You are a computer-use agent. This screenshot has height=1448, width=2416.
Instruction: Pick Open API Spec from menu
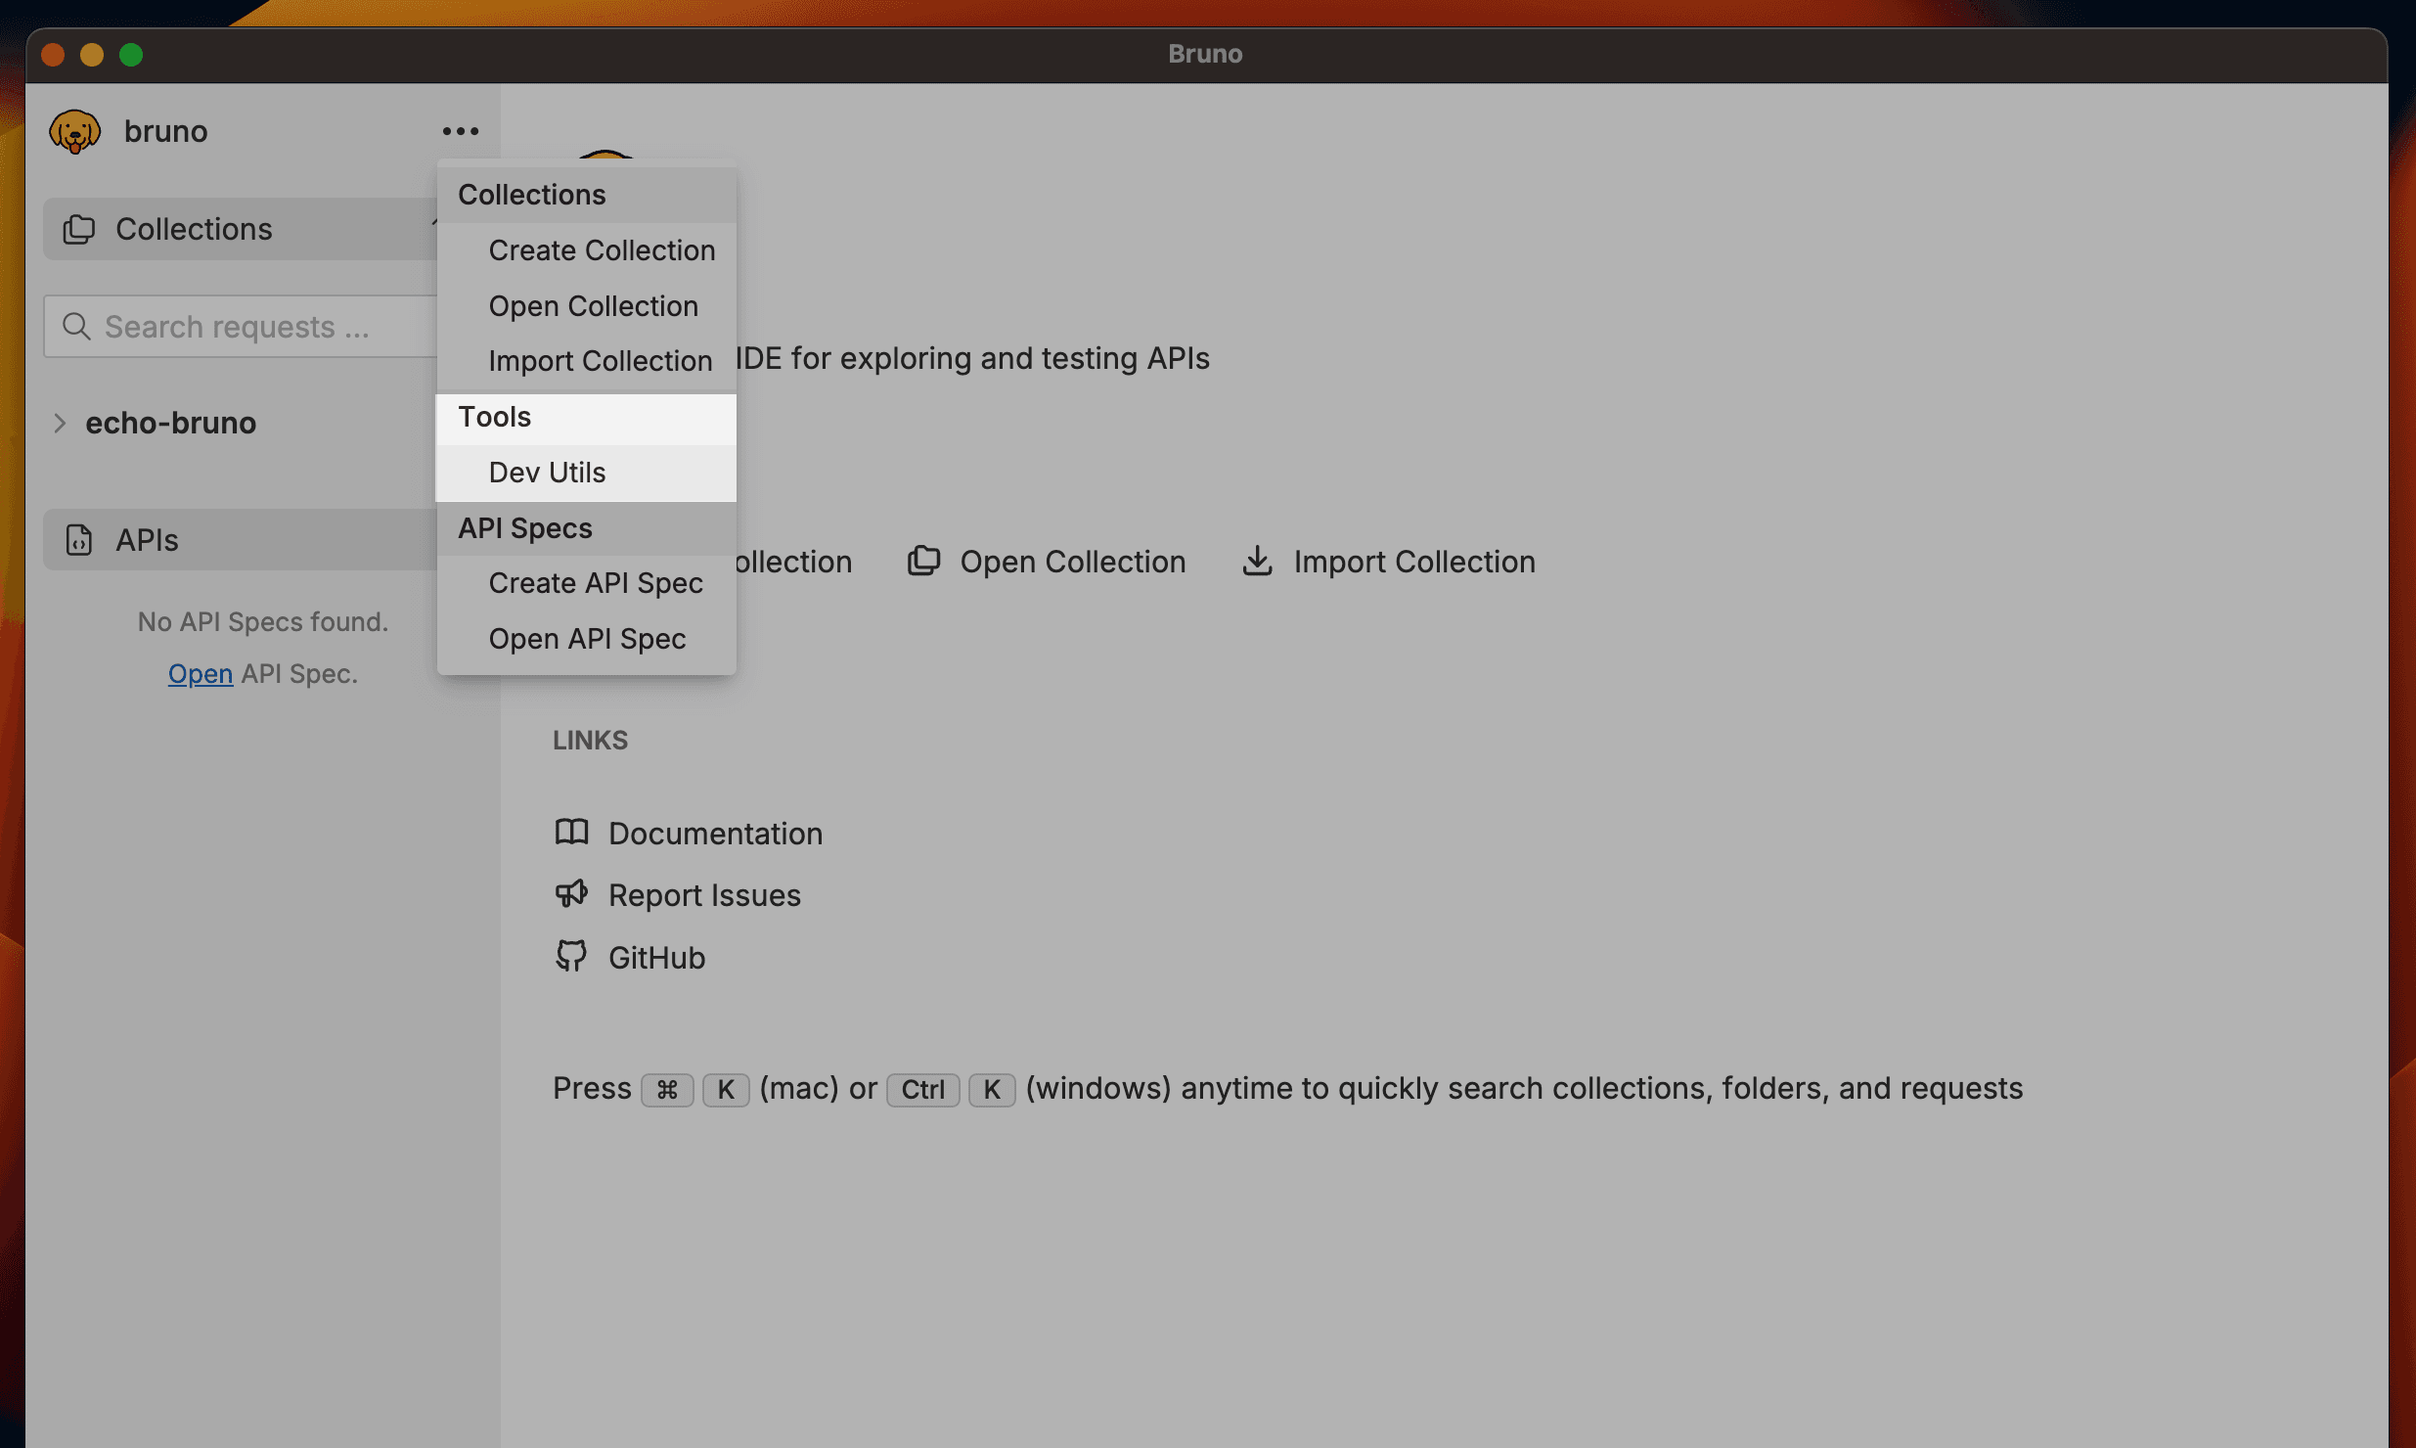pyautogui.click(x=587, y=639)
